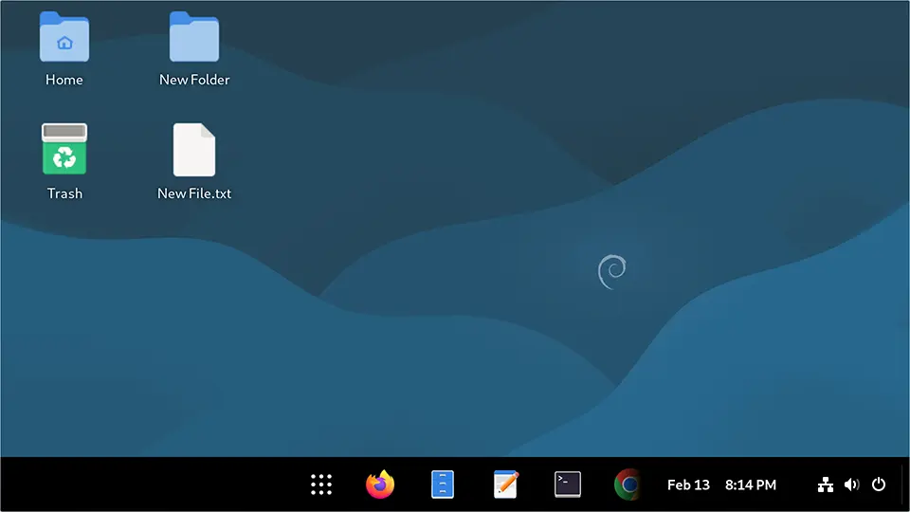Screen dimensions: 910x512
Task: Select the New Folder desktop icon
Action: pyautogui.click(x=194, y=37)
